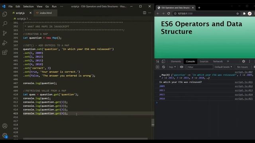Image resolution: width=255 pixels, height=143 pixels.
Task: Reload the page in Chrome
Action: point(169,14)
